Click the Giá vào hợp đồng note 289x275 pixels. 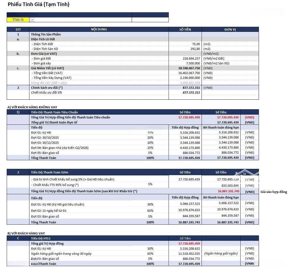[x=273, y=192]
